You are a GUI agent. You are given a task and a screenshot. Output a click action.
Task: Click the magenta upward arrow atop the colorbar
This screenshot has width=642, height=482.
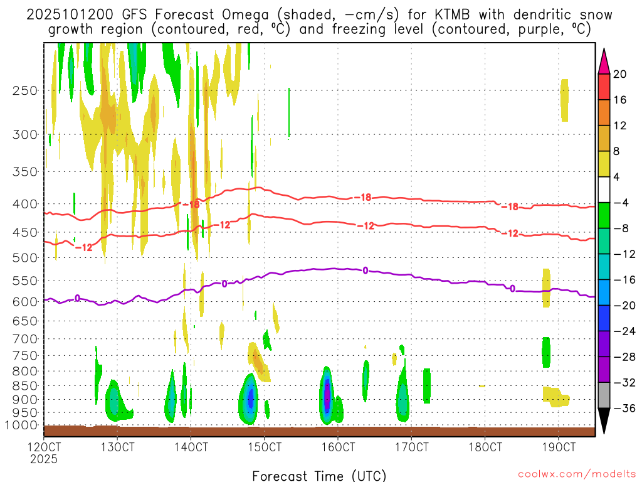tap(605, 60)
